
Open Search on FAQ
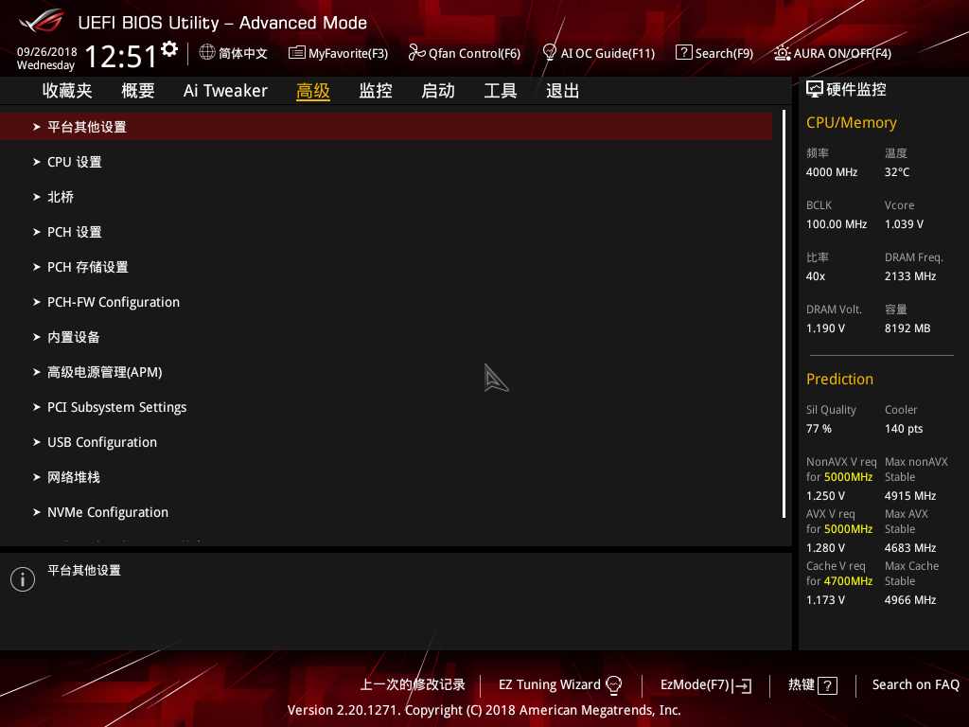(915, 684)
